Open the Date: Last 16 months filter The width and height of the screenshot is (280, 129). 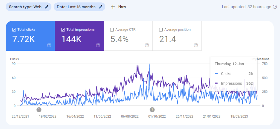coord(76,7)
